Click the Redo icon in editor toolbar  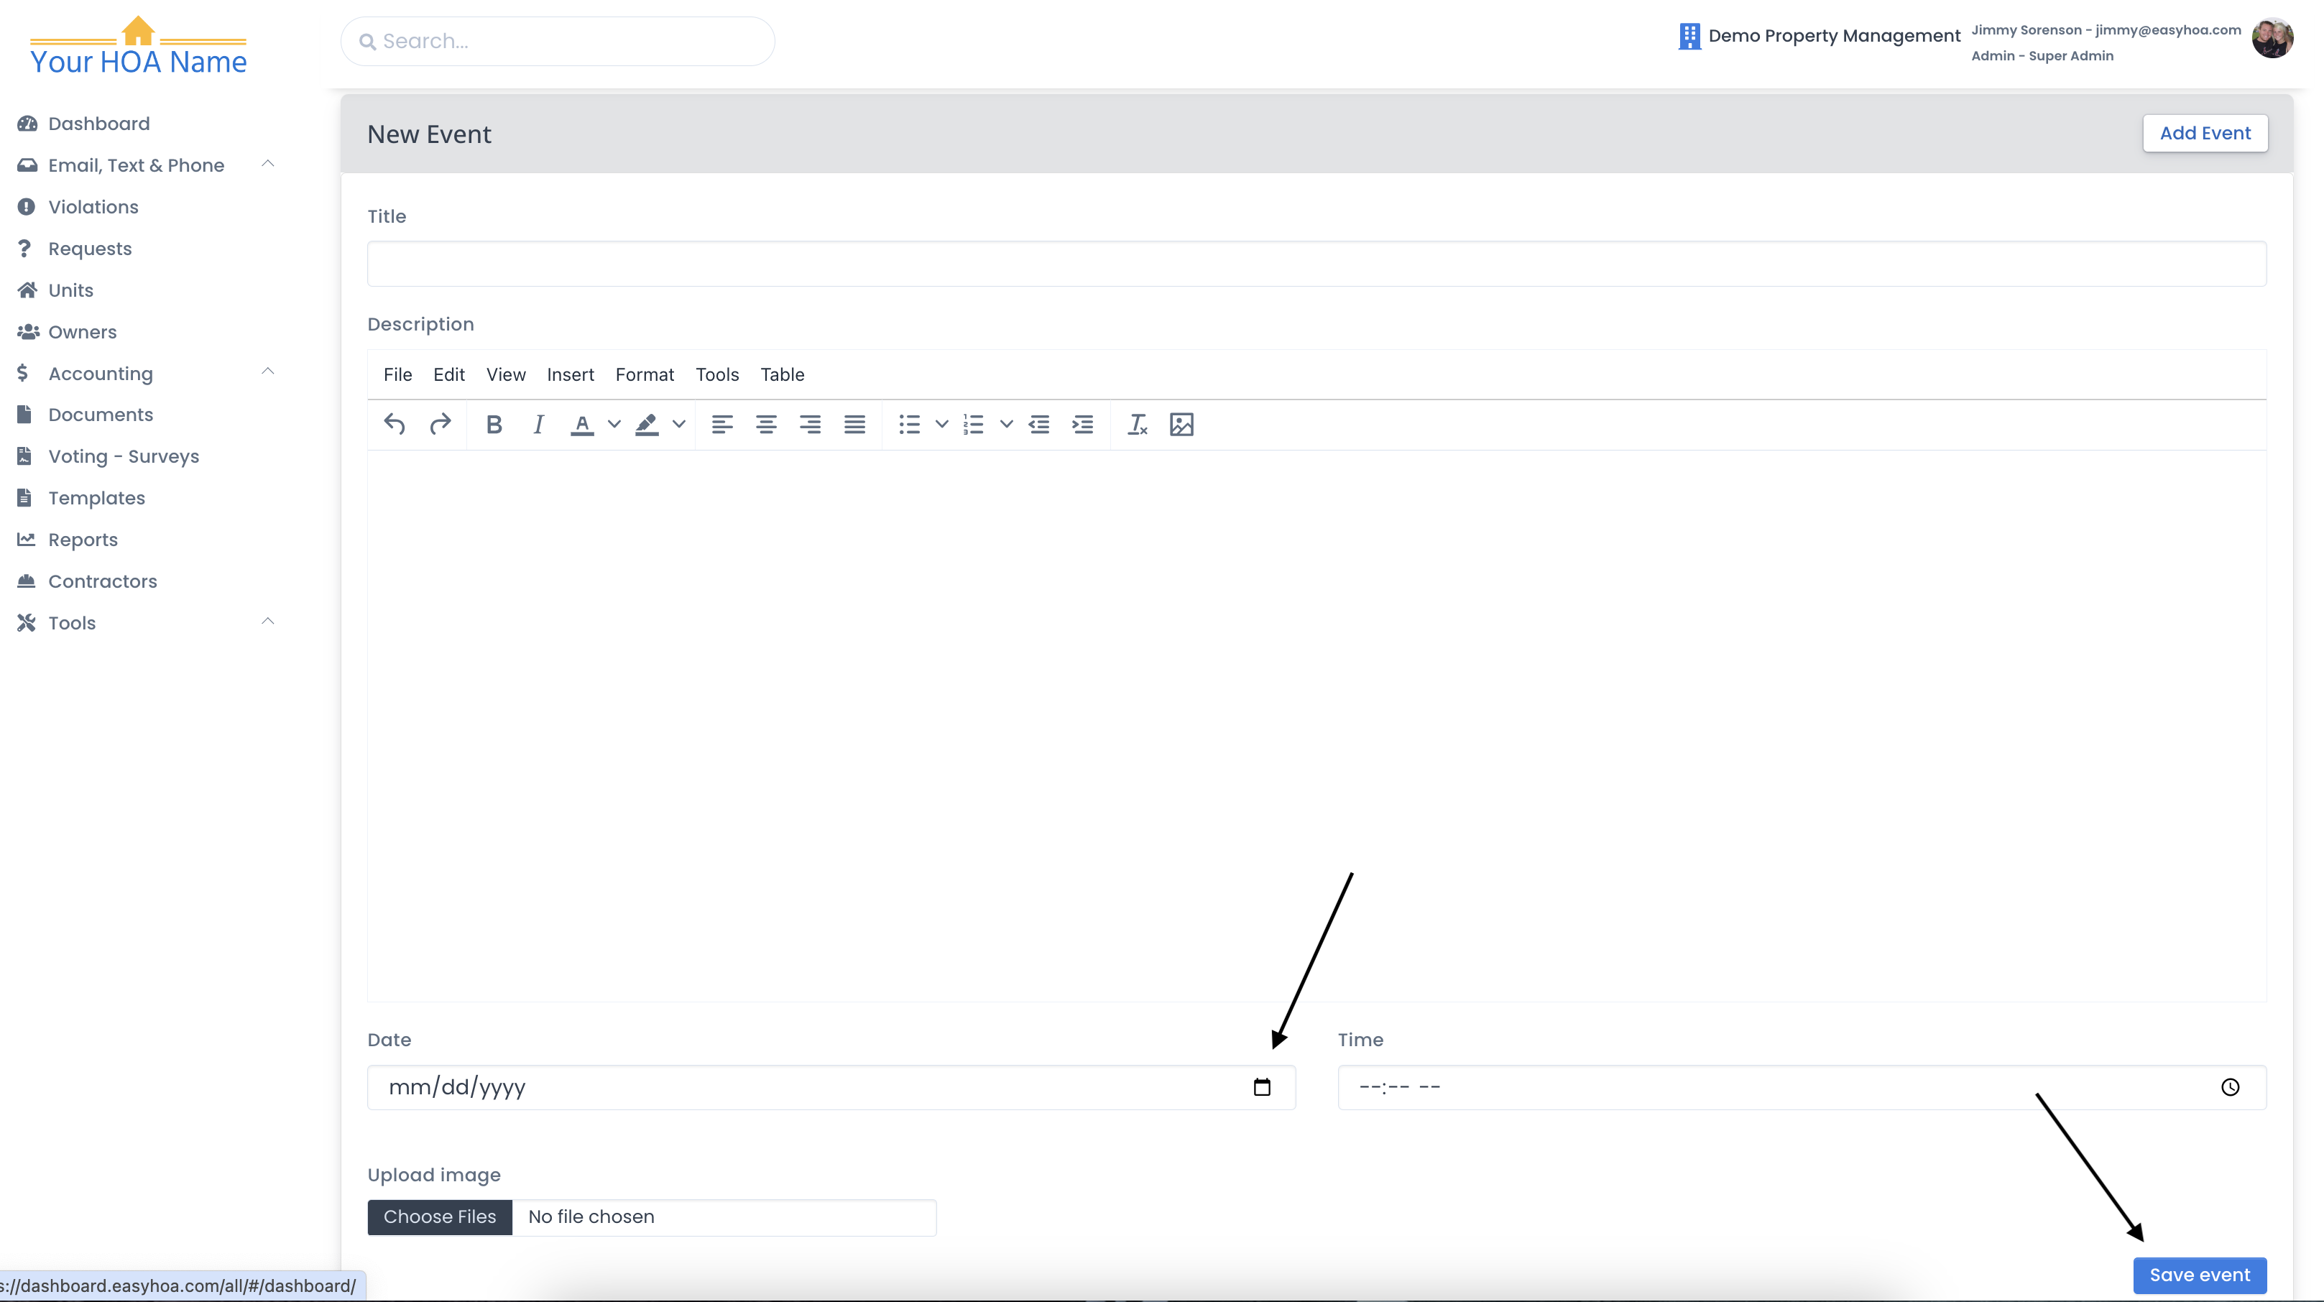pos(441,424)
